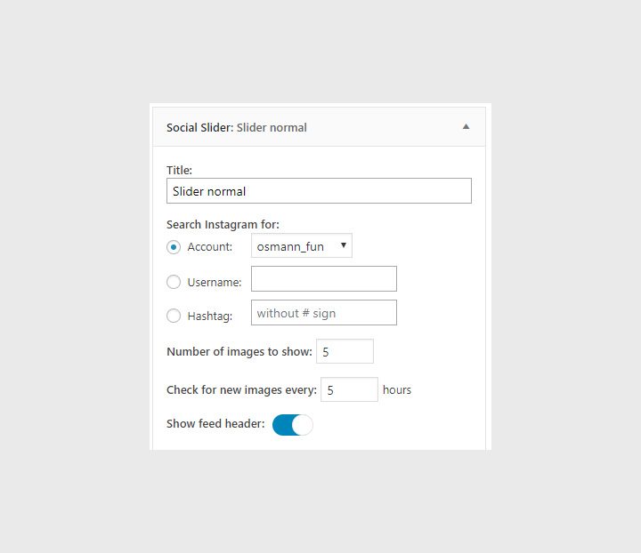Open the osmann_fun account dropdown
Screen dimensions: 641x553
(x=302, y=246)
